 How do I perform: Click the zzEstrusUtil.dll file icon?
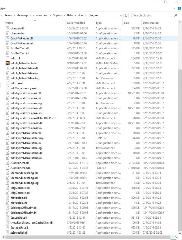point(7,233)
